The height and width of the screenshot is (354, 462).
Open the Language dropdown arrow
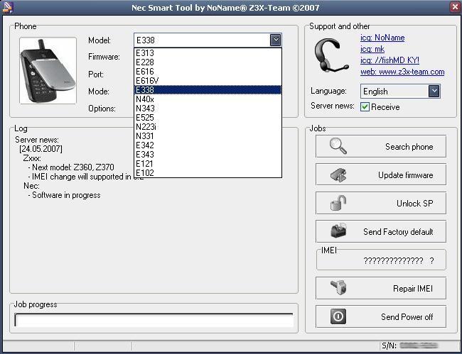pyautogui.click(x=434, y=91)
